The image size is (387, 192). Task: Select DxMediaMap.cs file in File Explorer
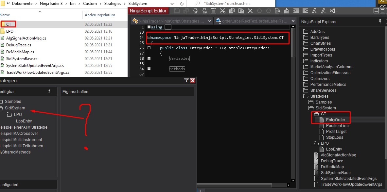point(20,52)
